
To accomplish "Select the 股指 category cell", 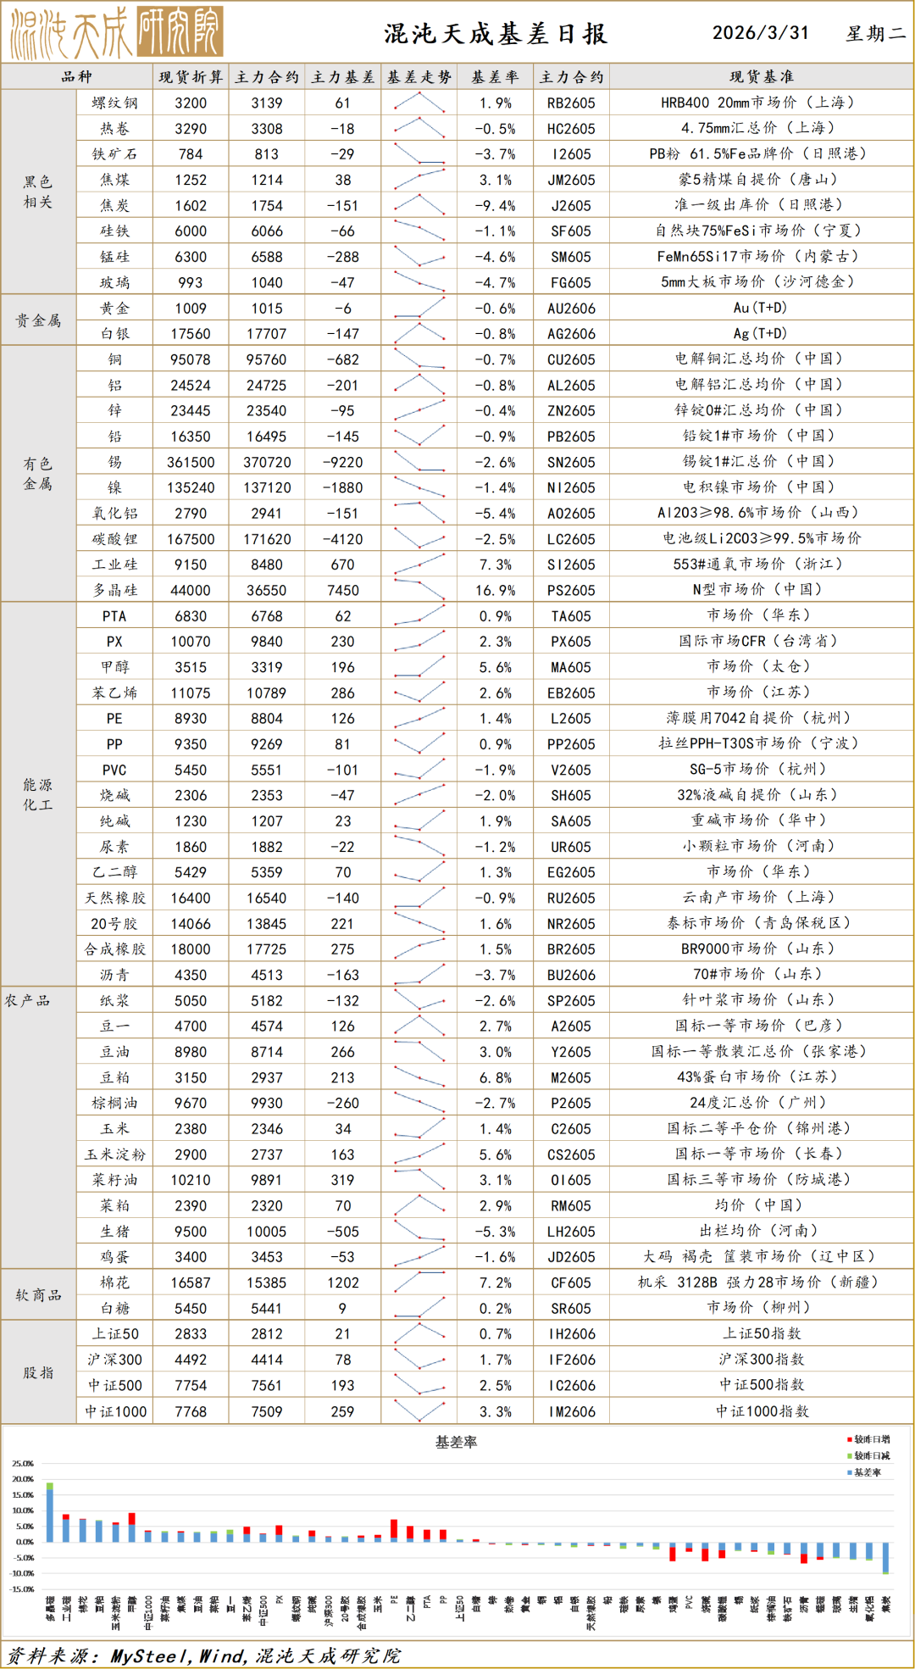I will [38, 1371].
